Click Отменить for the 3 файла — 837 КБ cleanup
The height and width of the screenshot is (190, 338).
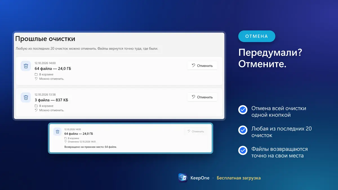202,97
